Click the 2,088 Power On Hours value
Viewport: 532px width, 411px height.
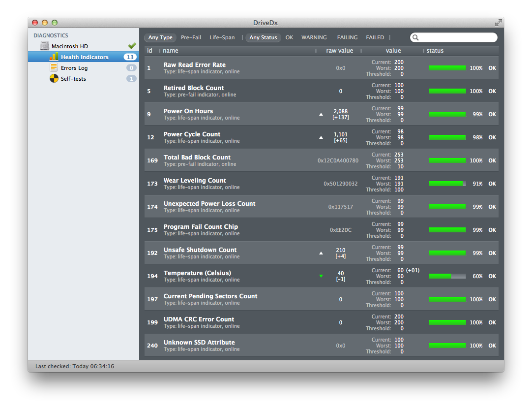point(341,111)
